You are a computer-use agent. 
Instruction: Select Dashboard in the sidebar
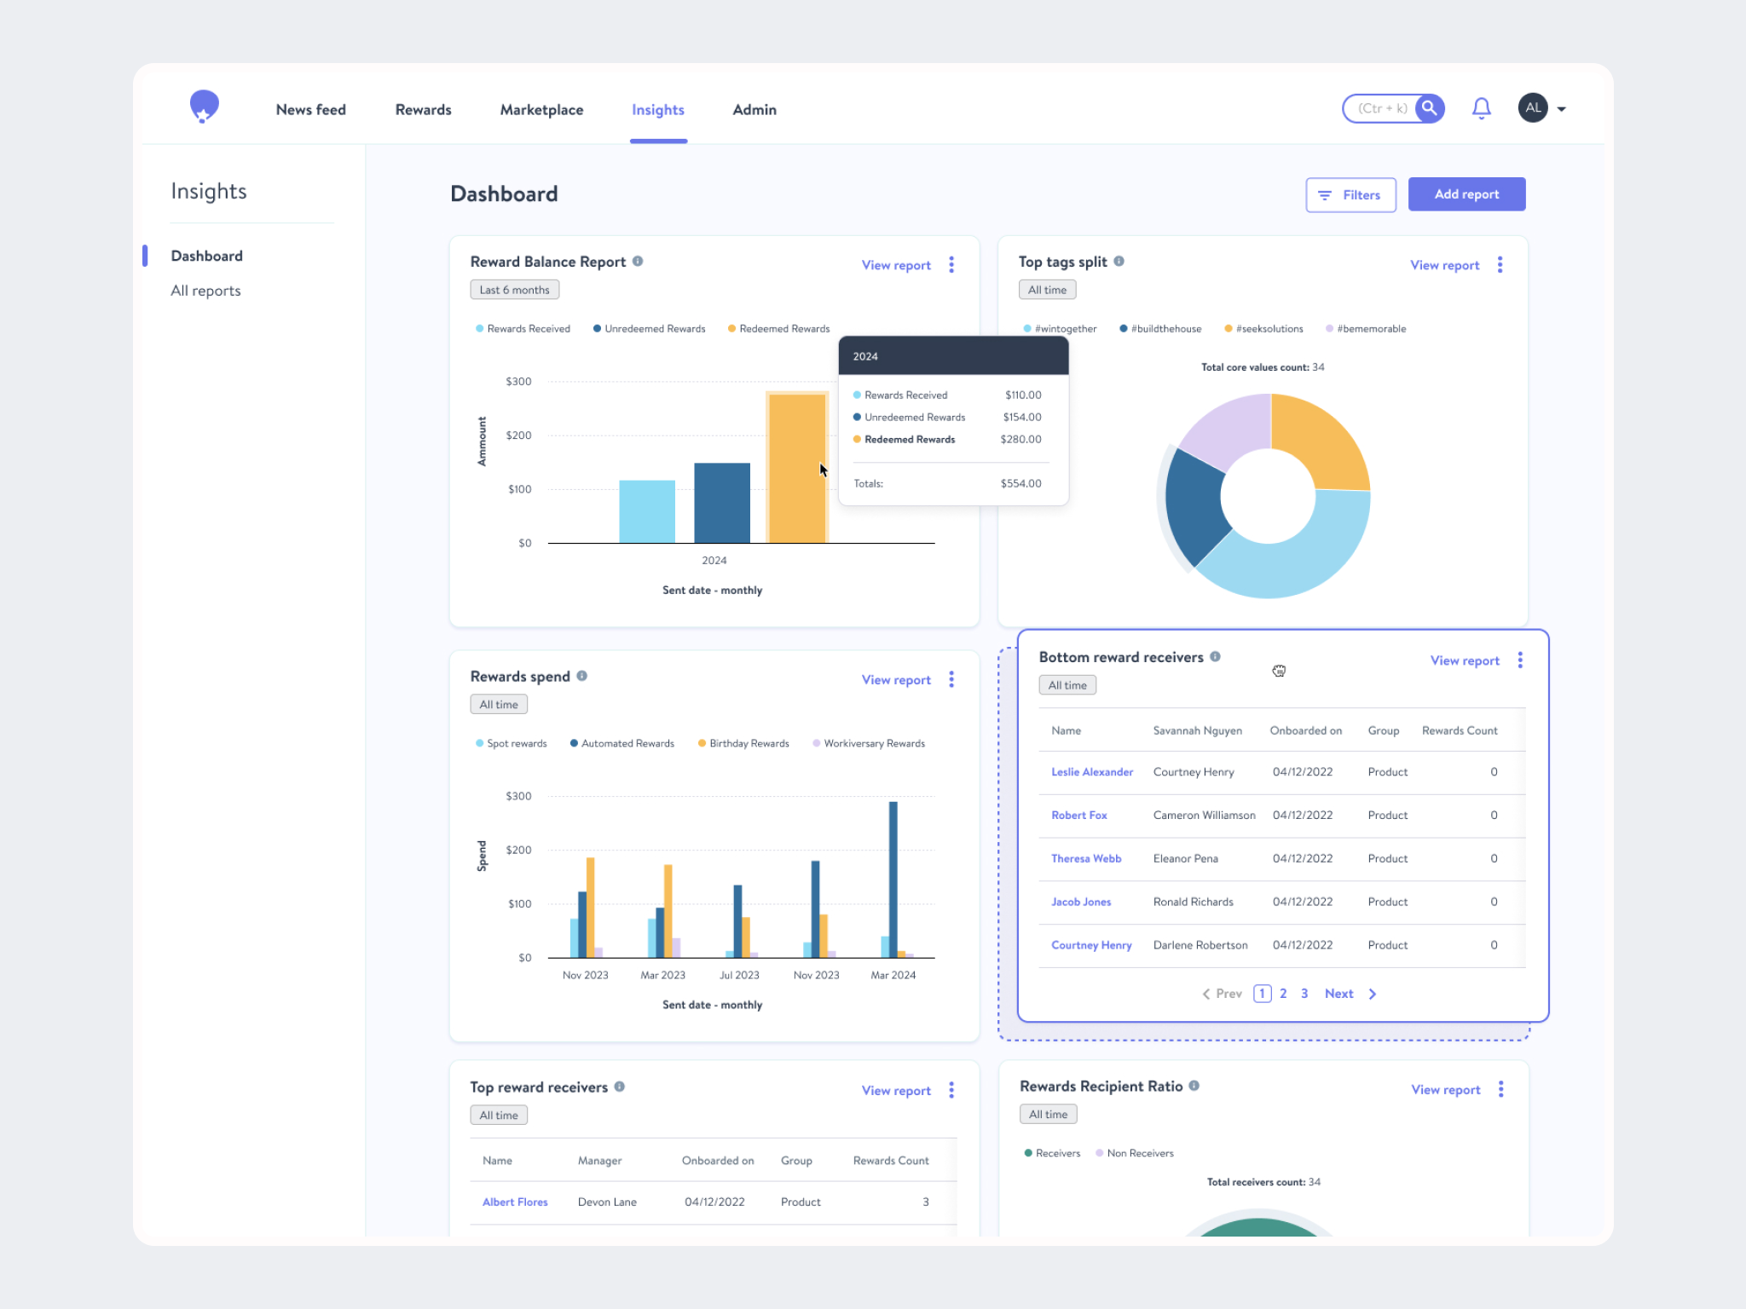(207, 256)
